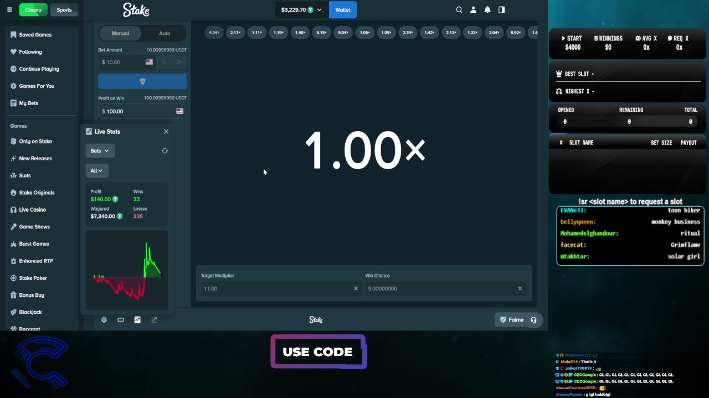Click the 6.15× past result pill
The image size is (709, 398).
pos(321,33)
